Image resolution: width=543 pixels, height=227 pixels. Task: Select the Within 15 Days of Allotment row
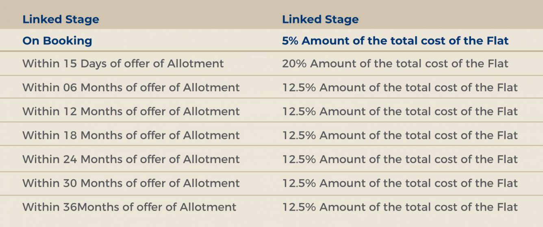click(123, 64)
